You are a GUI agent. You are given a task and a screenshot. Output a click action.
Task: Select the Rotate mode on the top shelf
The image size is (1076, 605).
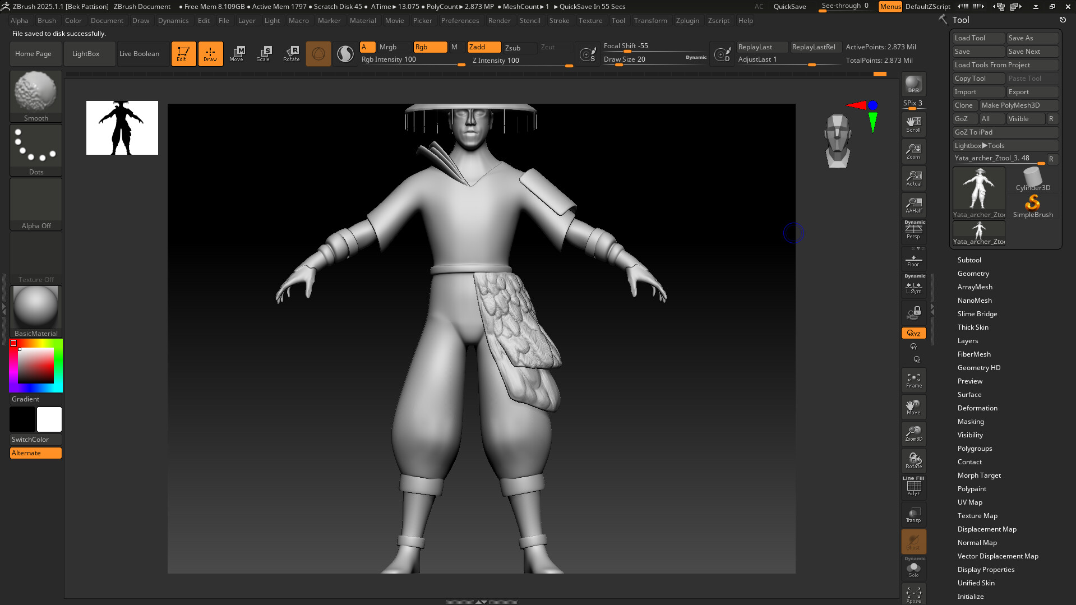pyautogui.click(x=292, y=53)
